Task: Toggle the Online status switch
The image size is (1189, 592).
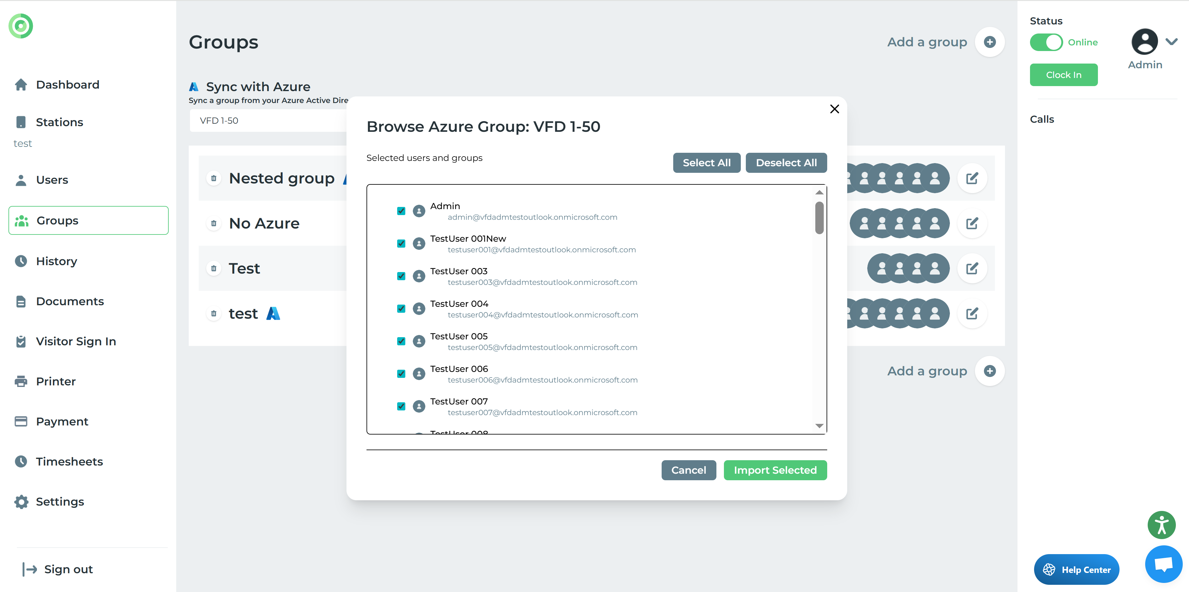Action: [1046, 43]
